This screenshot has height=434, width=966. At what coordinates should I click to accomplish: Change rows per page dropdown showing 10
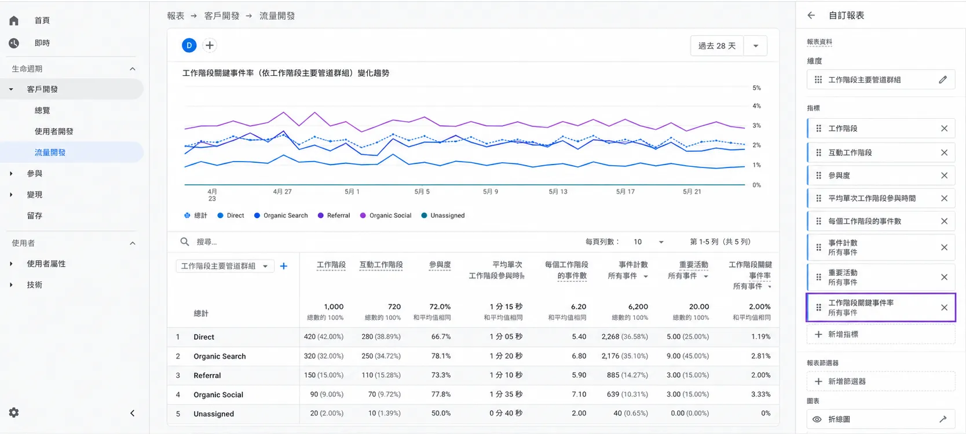click(649, 242)
